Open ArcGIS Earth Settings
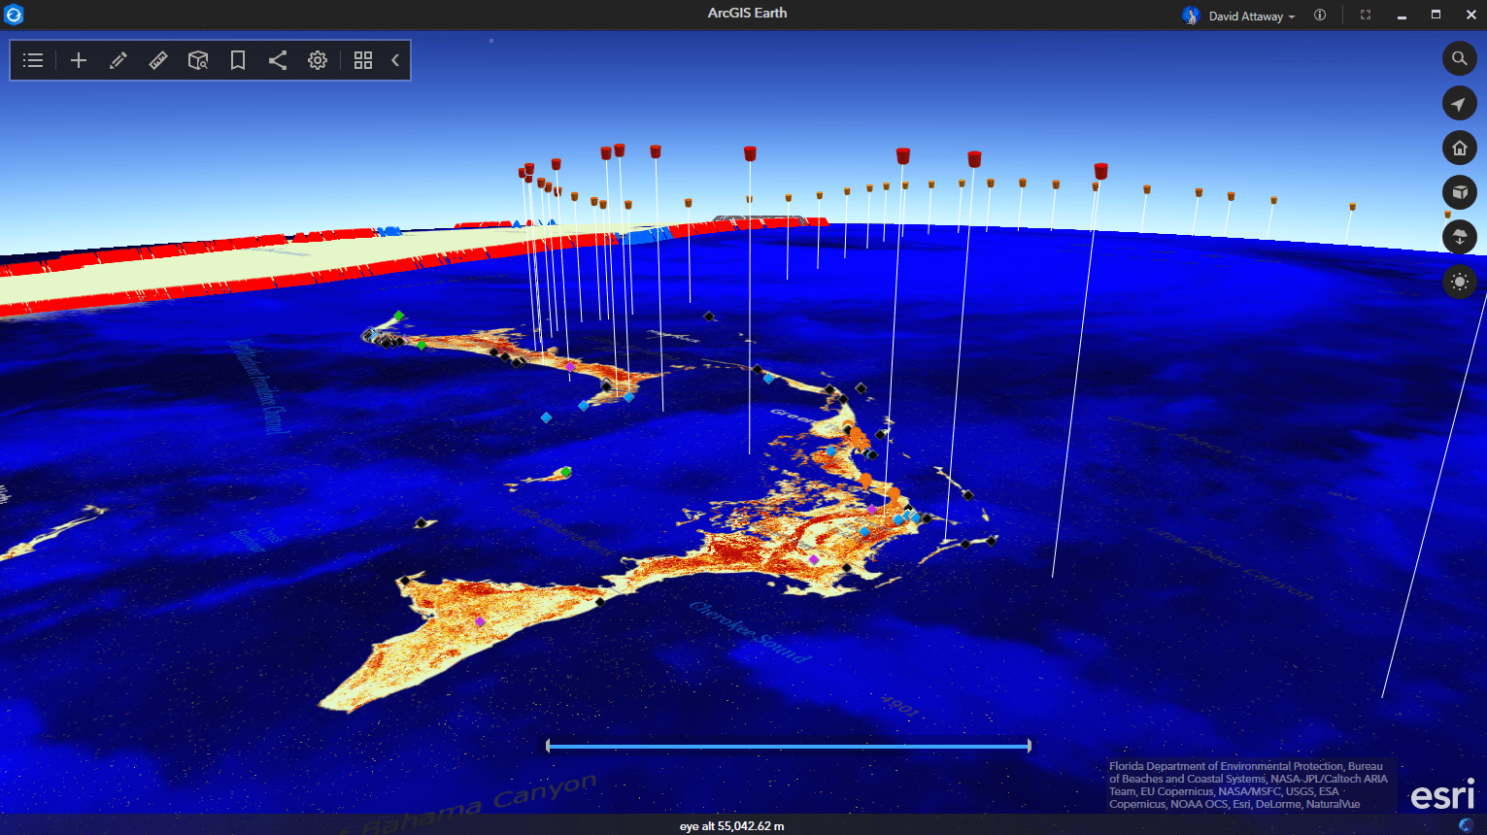 [x=317, y=60]
